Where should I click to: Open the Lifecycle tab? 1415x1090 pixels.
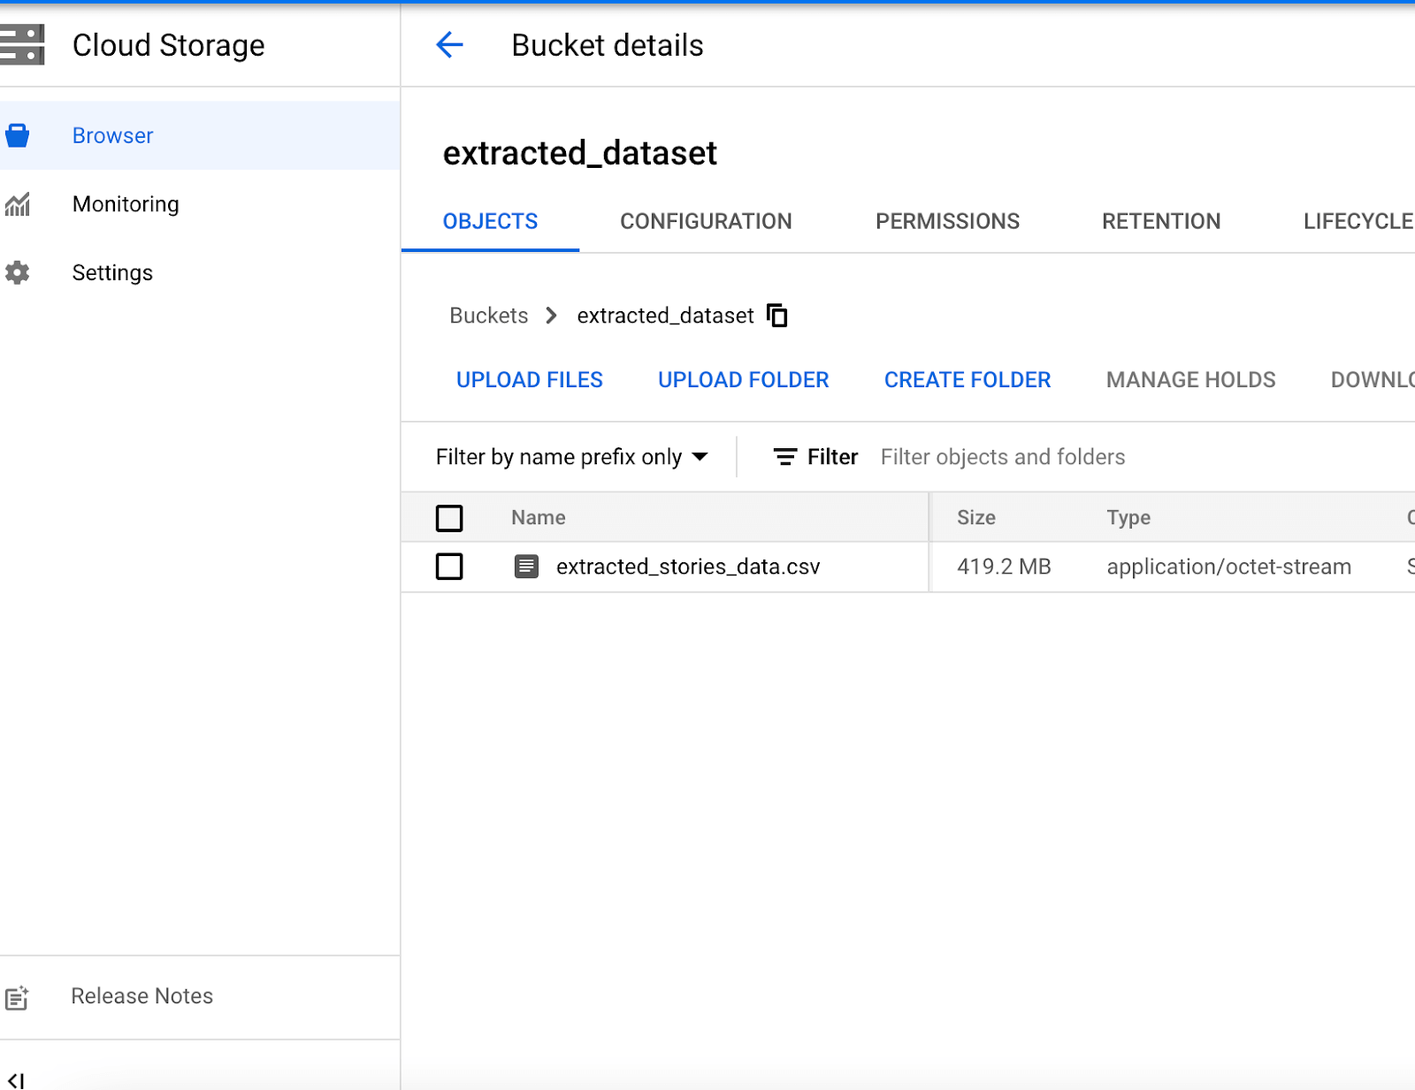(x=1358, y=221)
